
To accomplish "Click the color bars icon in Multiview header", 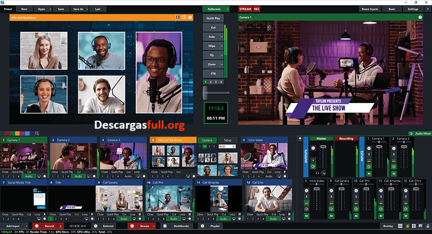I will [x=178, y=17].
